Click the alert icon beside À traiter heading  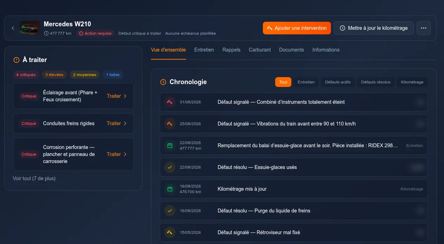tap(16, 60)
